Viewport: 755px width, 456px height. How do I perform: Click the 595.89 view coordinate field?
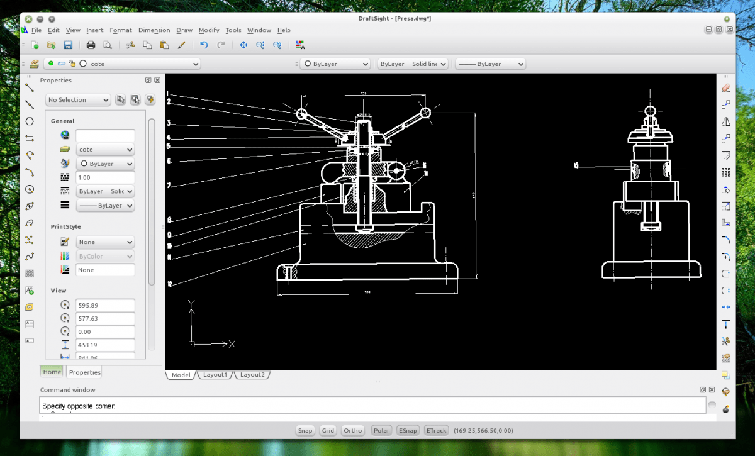click(x=105, y=305)
